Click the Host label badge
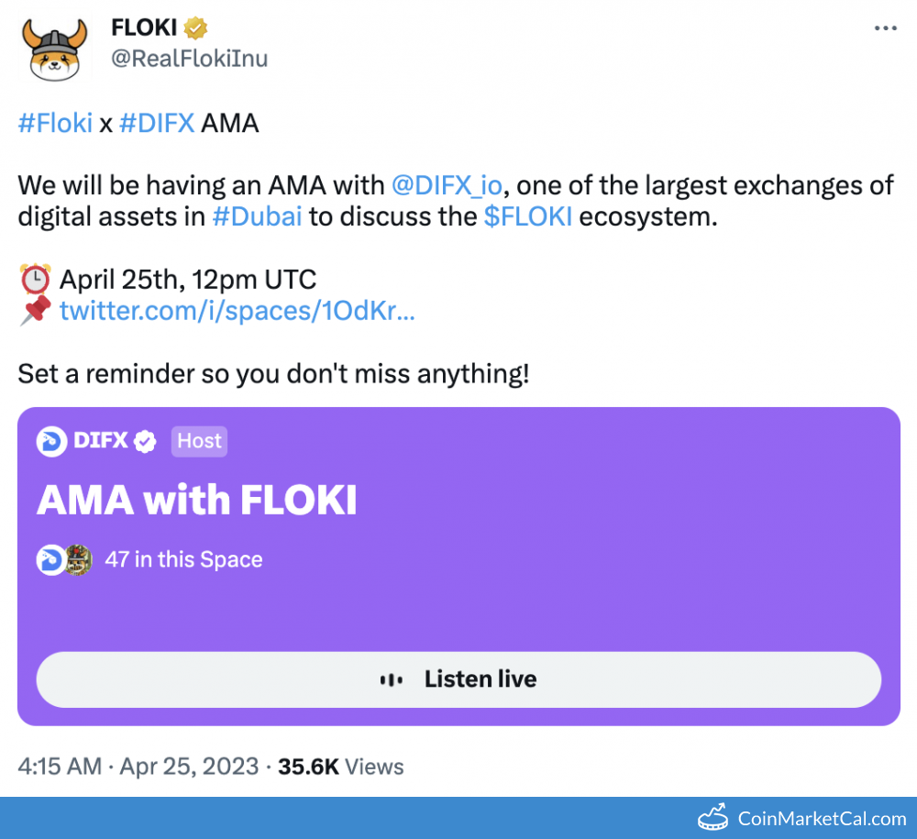 click(199, 441)
